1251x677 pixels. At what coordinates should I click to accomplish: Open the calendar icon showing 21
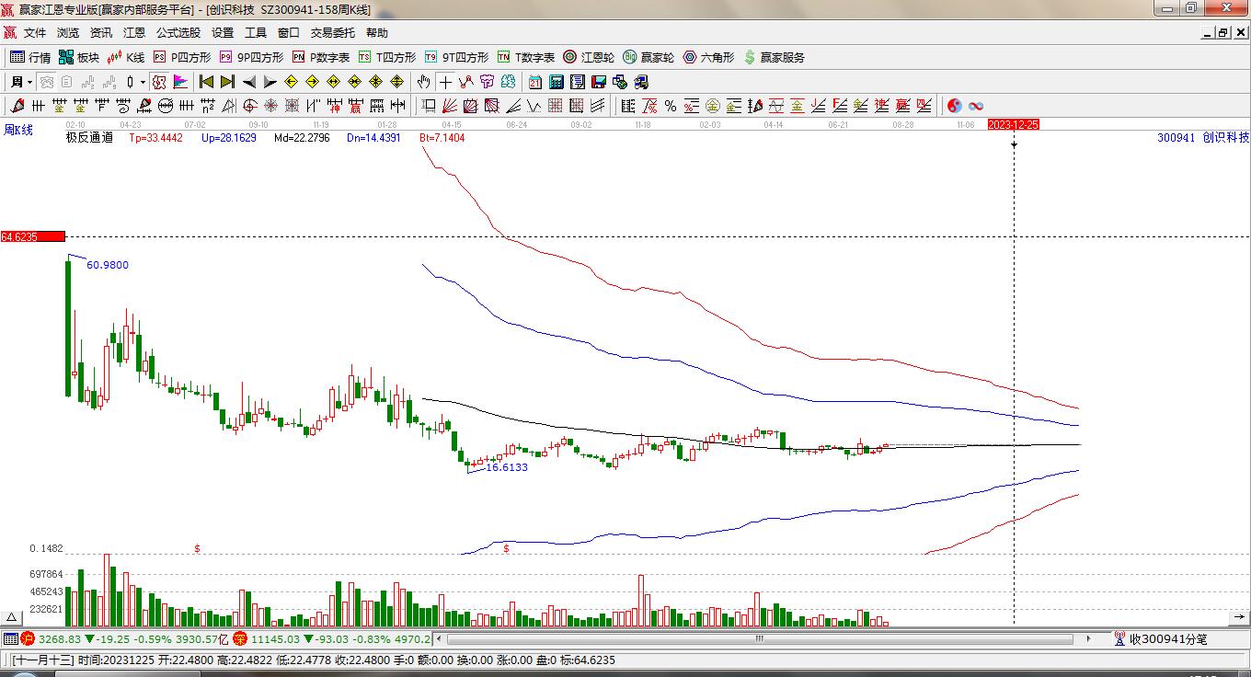point(535,82)
